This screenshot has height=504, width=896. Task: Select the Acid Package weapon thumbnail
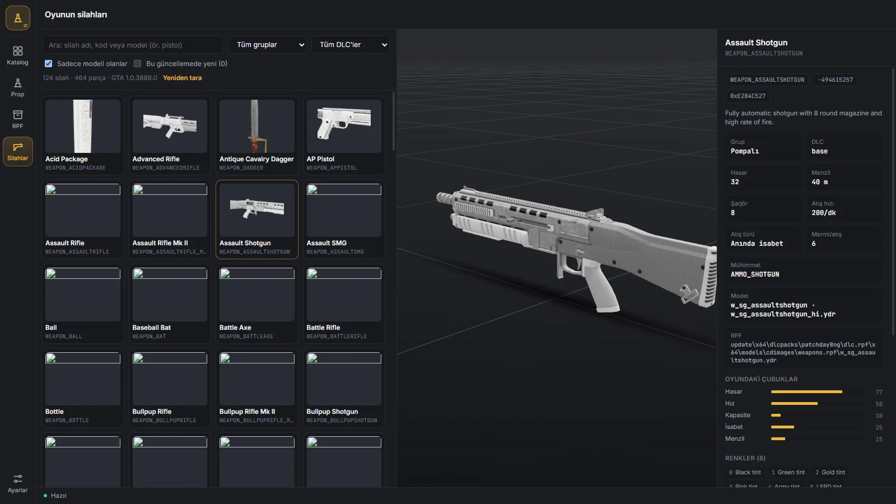click(83, 127)
